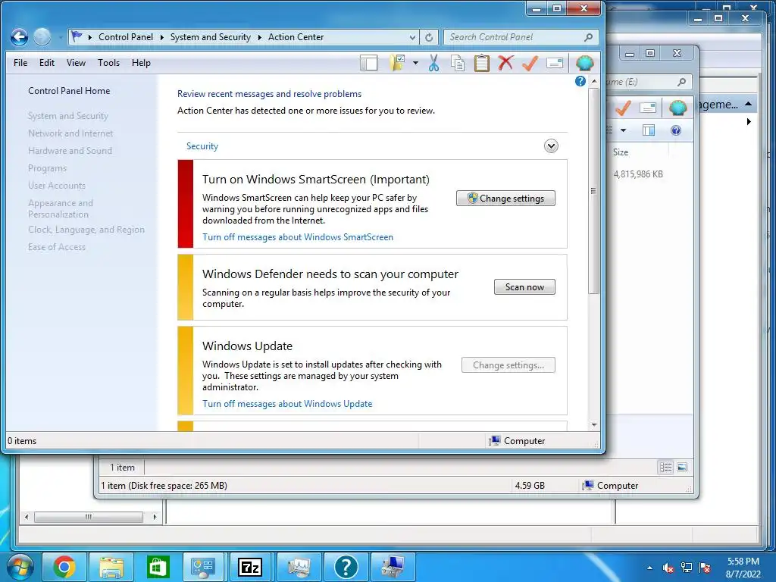Open the Help menu
The height and width of the screenshot is (582, 776).
[141, 63]
